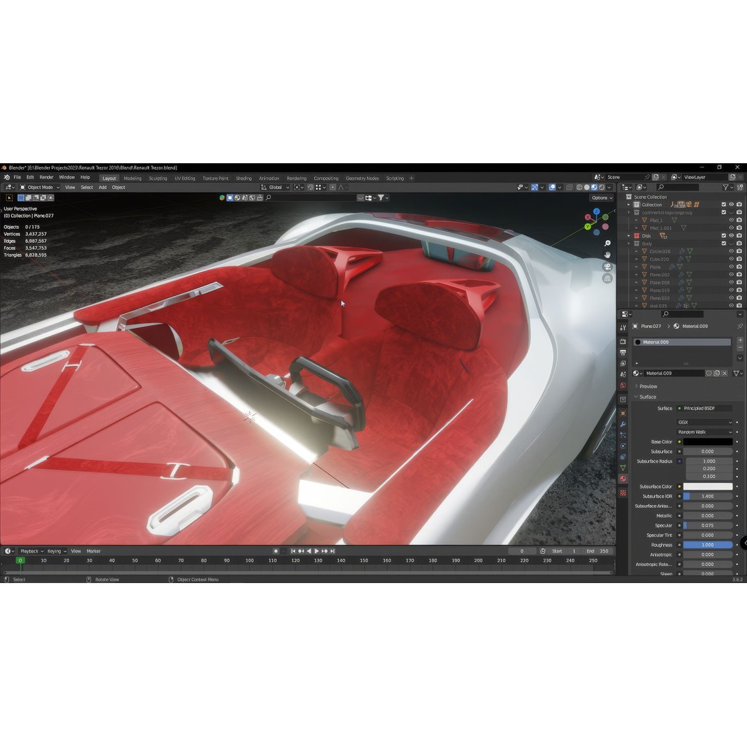Open the Object Constraints properties tab

[x=622, y=457]
